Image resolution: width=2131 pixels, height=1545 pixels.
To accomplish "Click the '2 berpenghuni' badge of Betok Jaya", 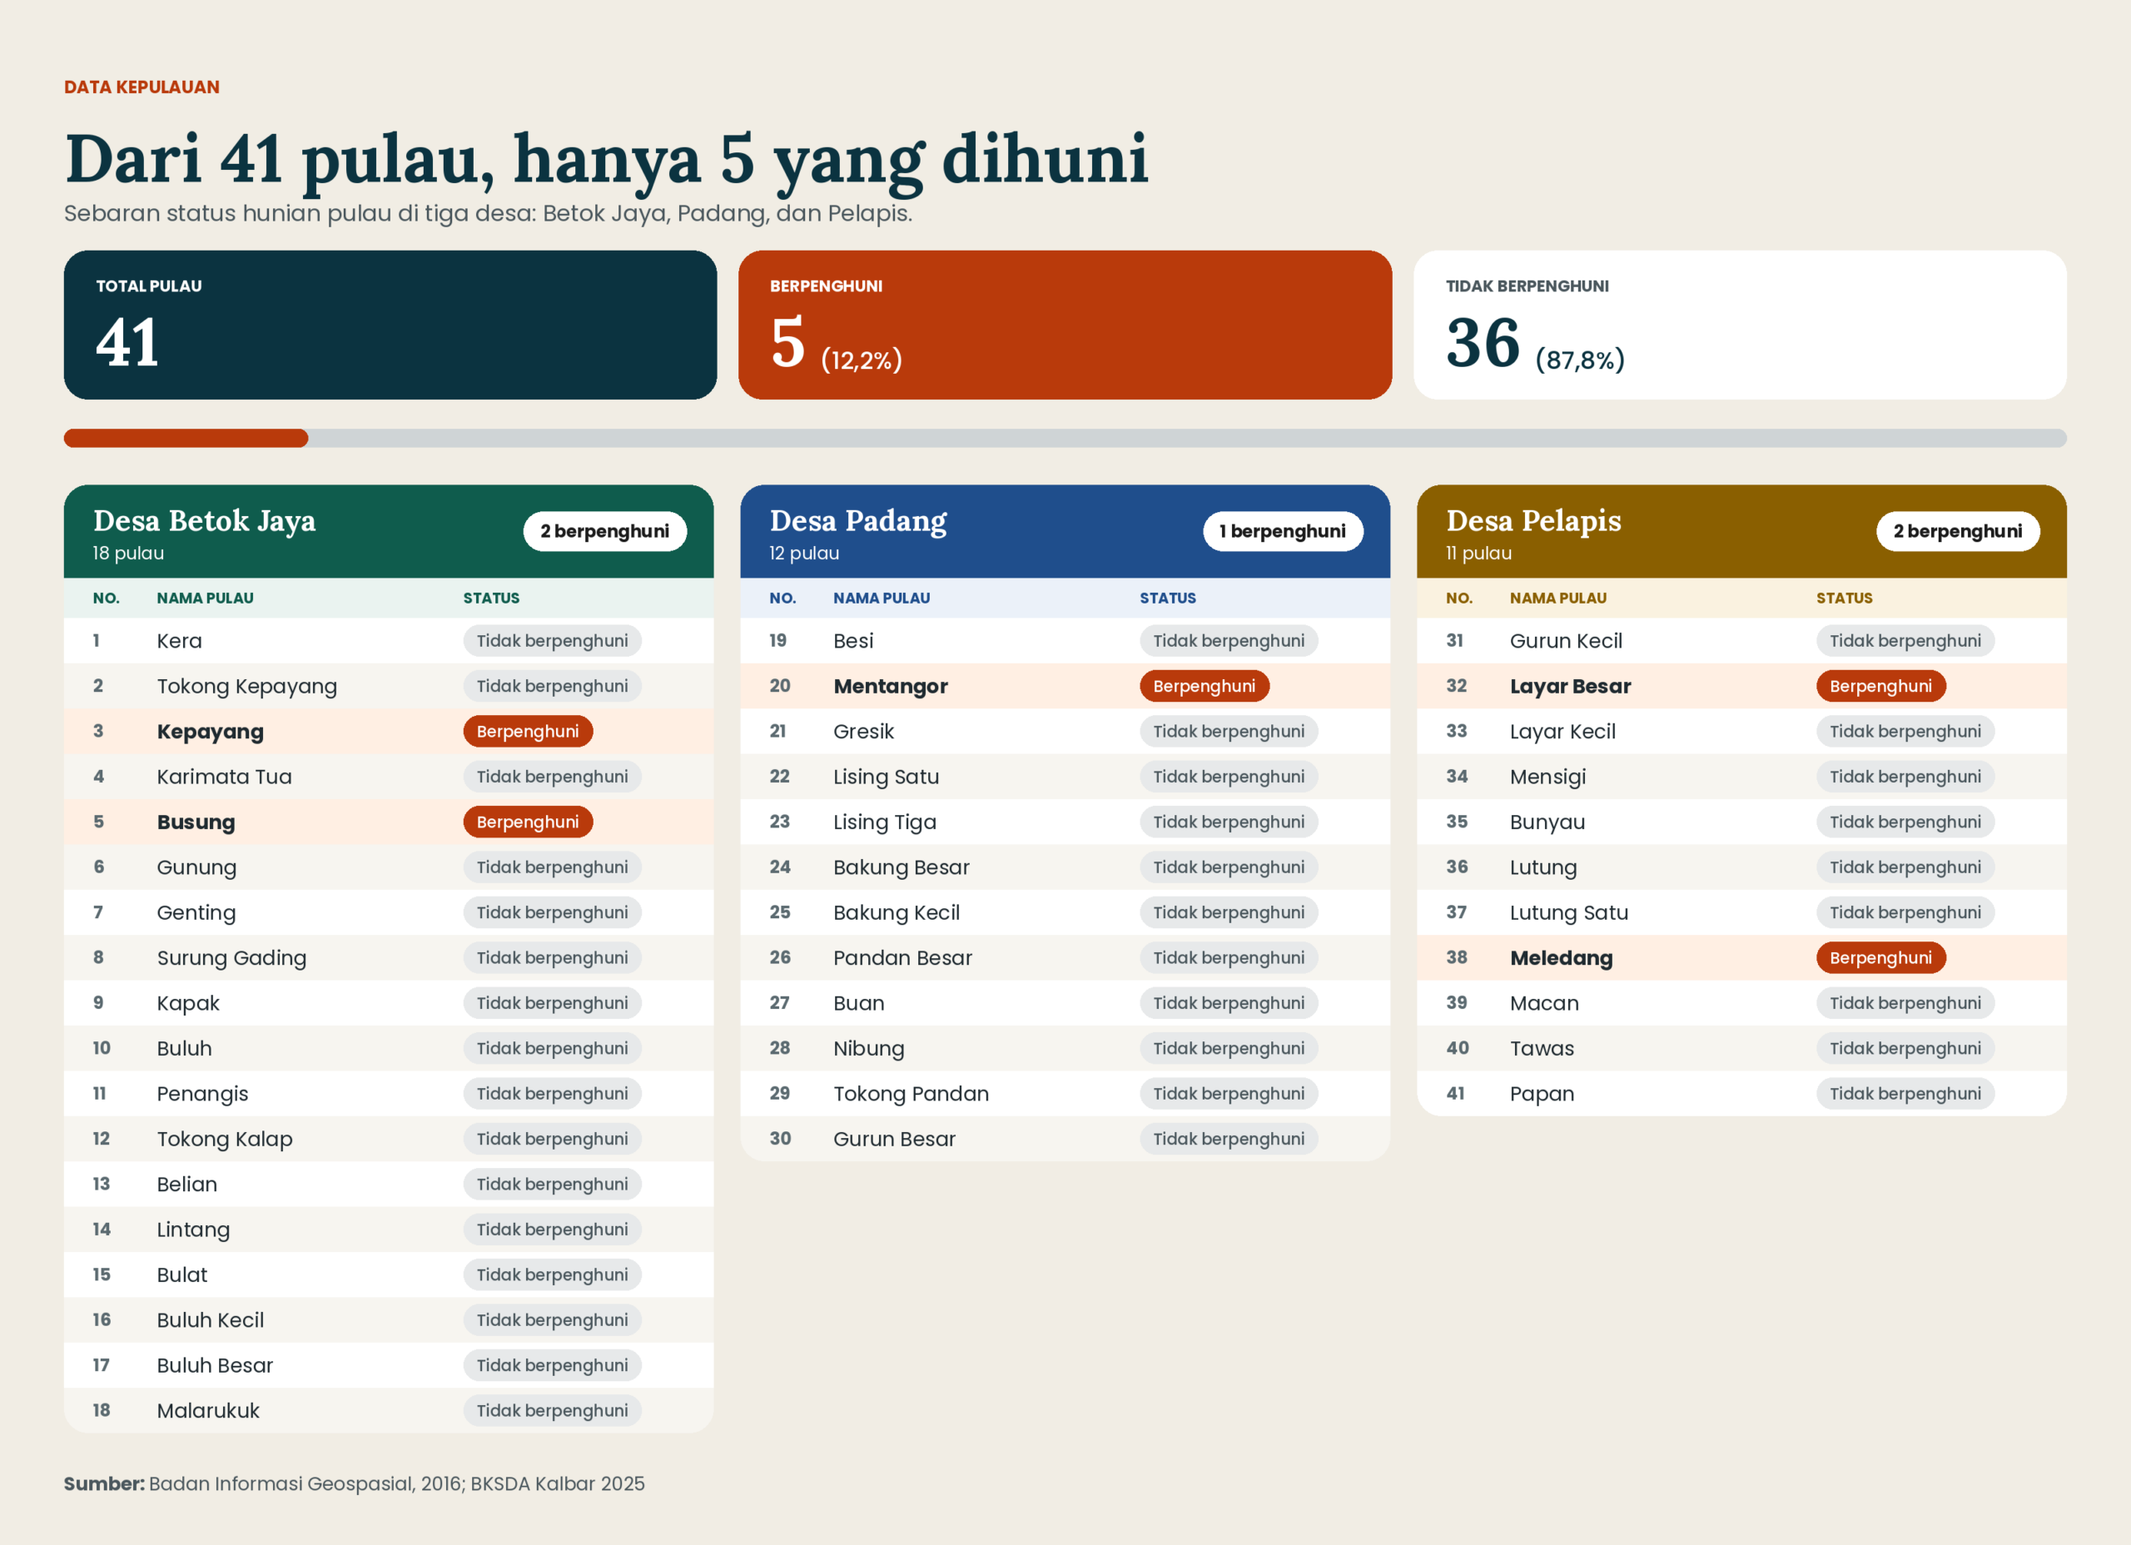I will (x=605, y=531).
